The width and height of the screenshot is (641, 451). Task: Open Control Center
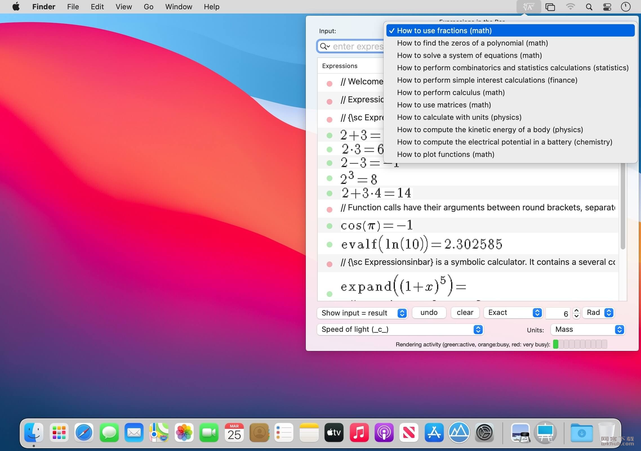[x=607, y=7]
